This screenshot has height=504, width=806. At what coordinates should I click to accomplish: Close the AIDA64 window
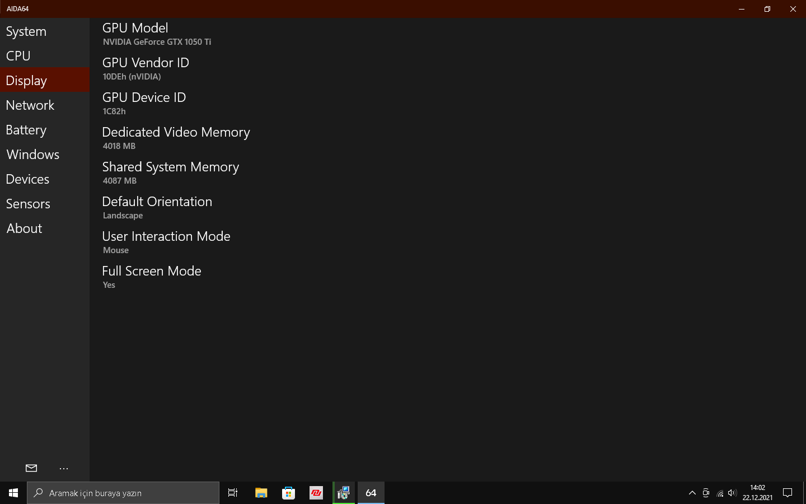pos(793,9)
